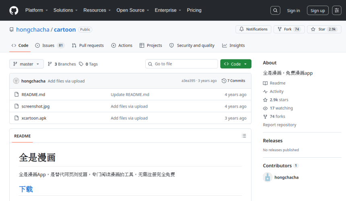Open screenshot.jpg file
Viewport: 346px width, 201px height.
point(35,106)
